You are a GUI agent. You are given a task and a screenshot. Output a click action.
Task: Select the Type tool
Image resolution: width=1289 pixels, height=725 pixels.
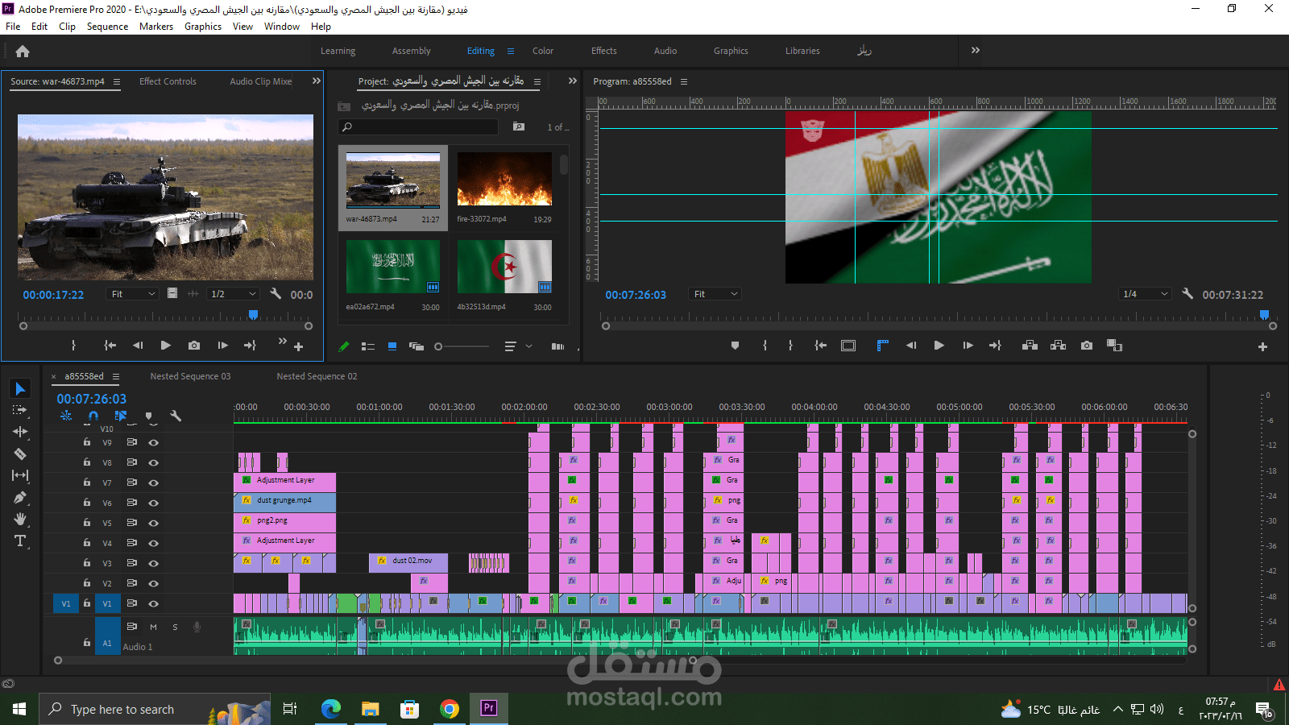tap(20, 541)
